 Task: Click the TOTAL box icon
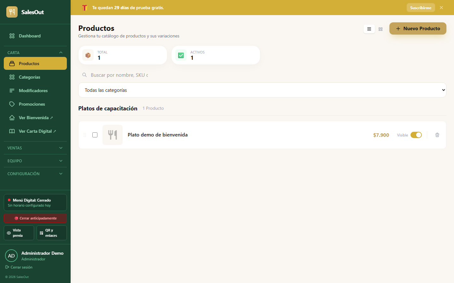point(88,55)
